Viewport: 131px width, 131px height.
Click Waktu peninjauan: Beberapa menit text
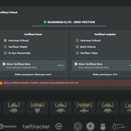coord(33,74)
